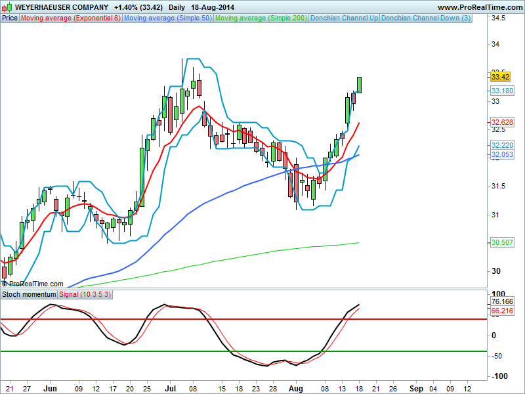Image resolution: width=525 pixels, height=394 pixels.
Task: Click the 31.5 price axis label
Action: click(x=498, y=186)
